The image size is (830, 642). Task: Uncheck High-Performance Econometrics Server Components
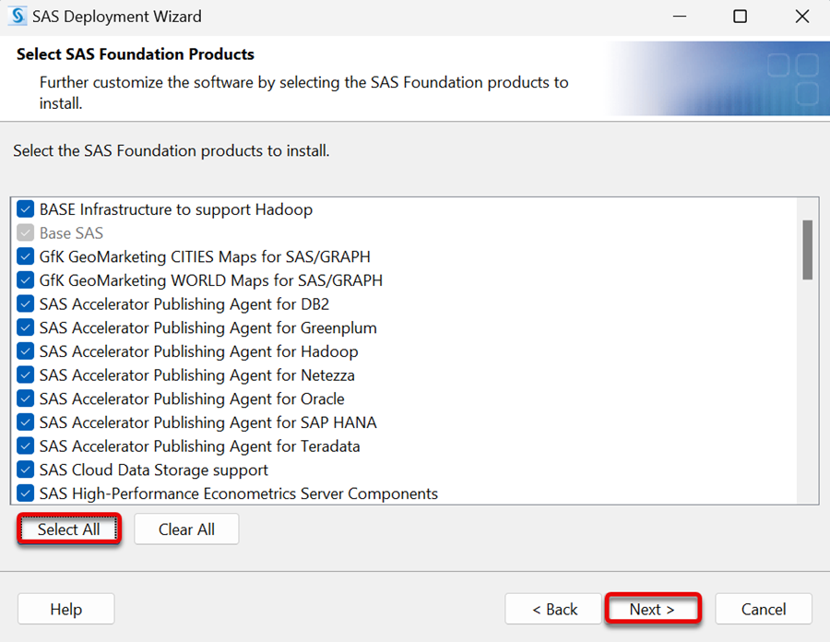26,493
